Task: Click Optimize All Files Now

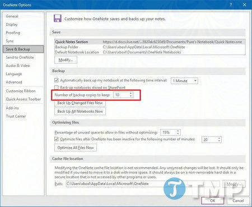Action: coord(76,148)
